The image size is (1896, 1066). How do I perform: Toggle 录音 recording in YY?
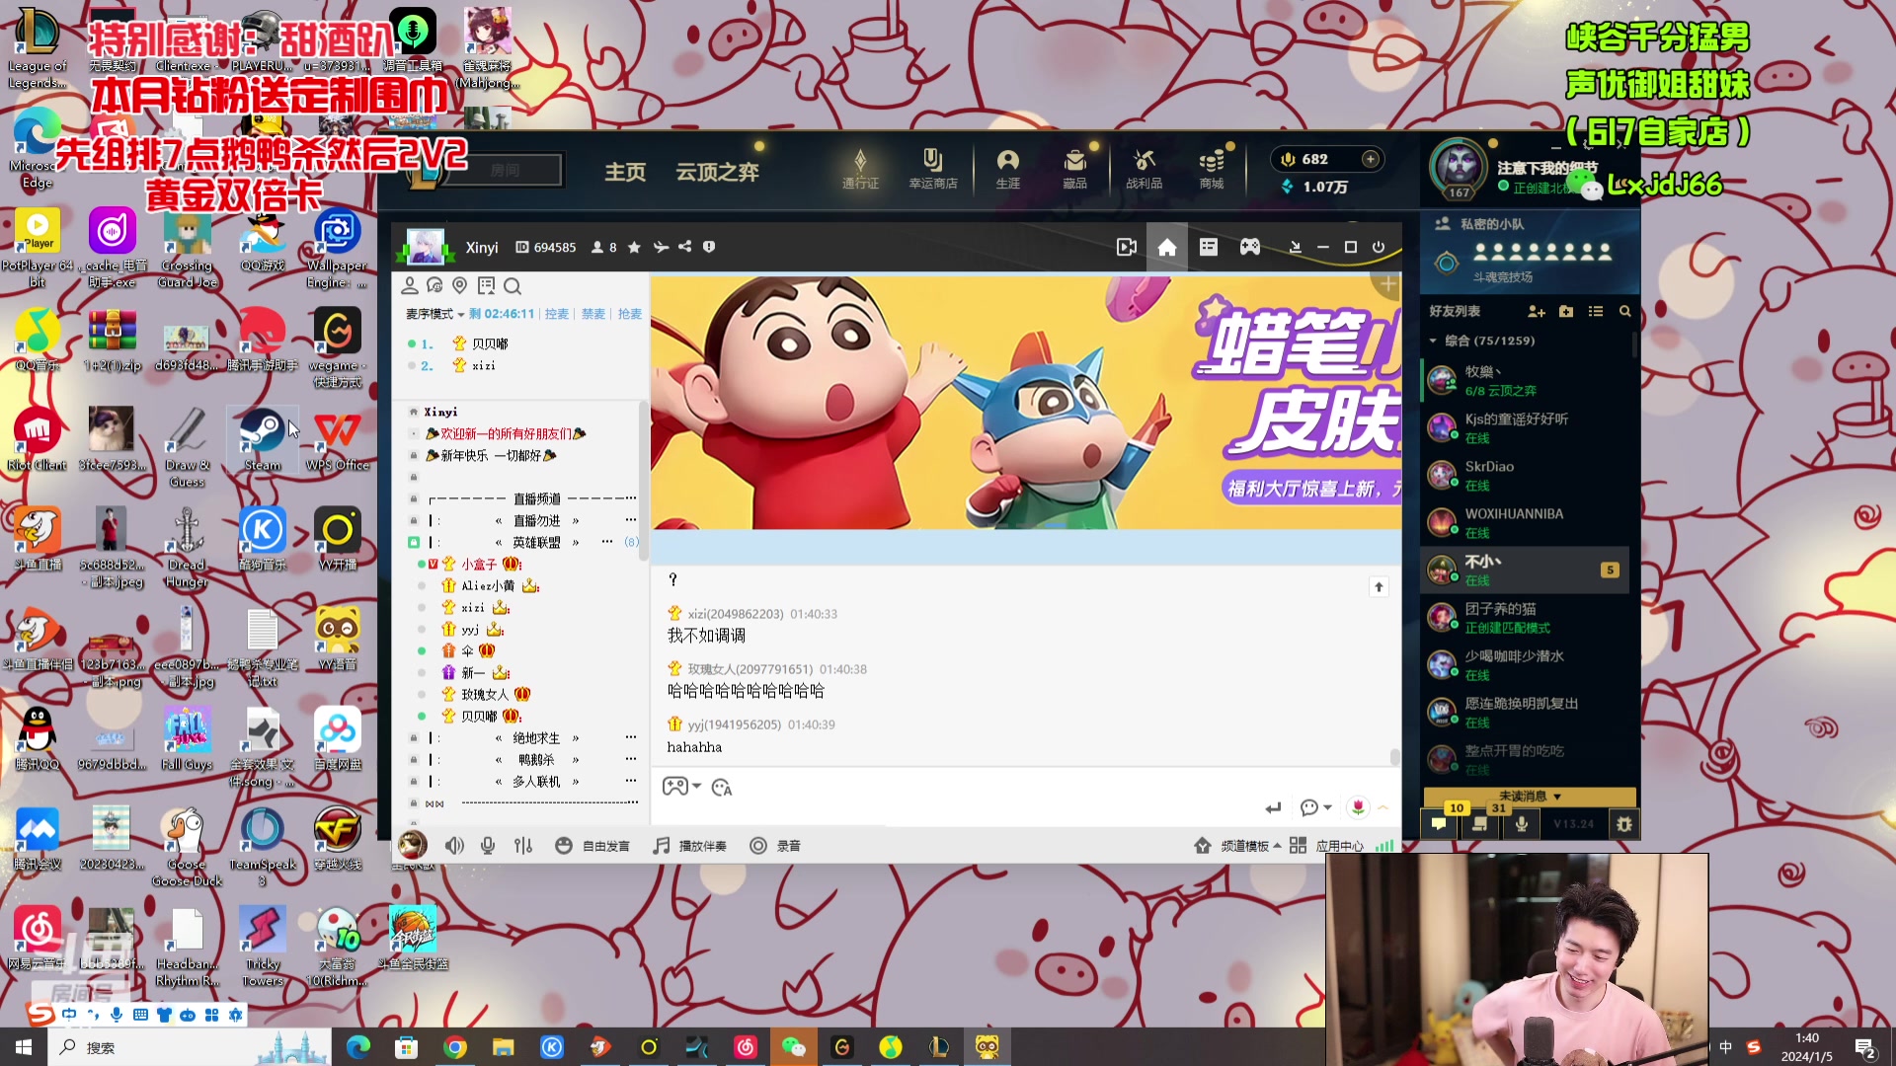pos(775,846)
